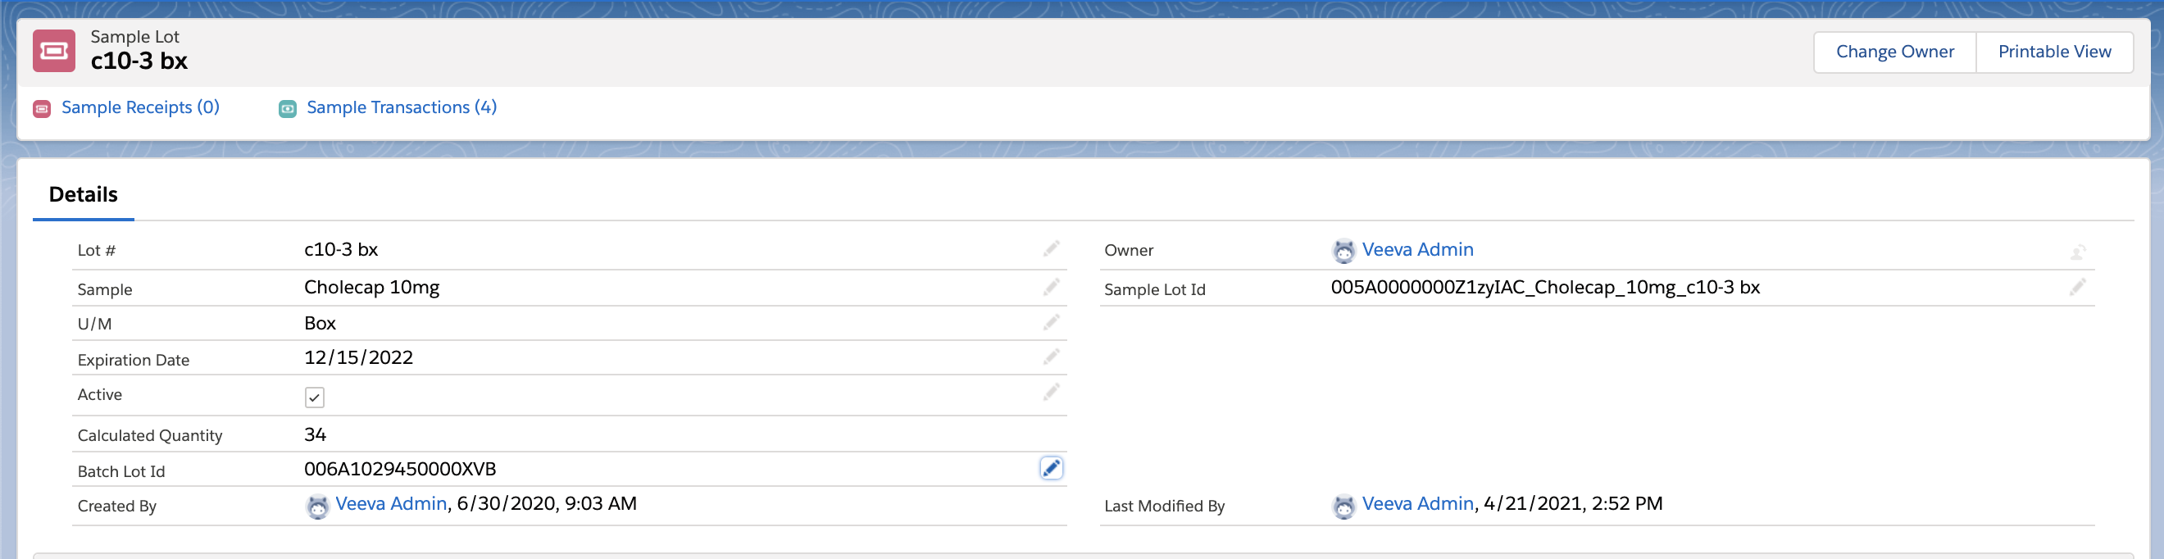Select the Details tab

[83, 195]
